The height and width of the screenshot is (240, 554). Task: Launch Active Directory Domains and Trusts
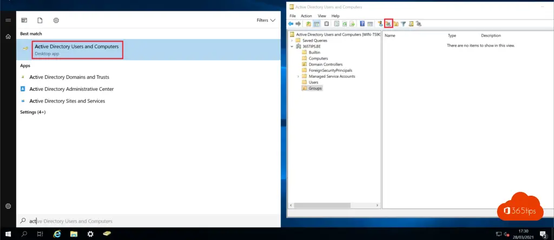[69, 77]
